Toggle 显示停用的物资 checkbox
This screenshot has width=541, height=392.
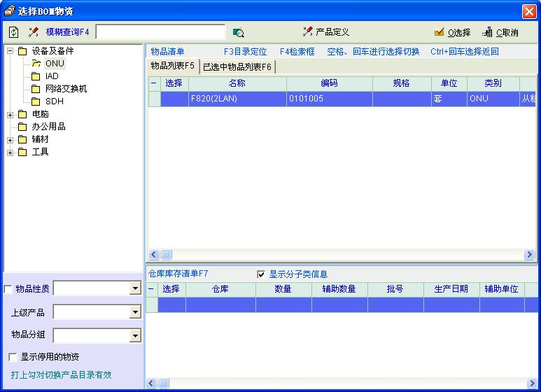tap(13, 357)
